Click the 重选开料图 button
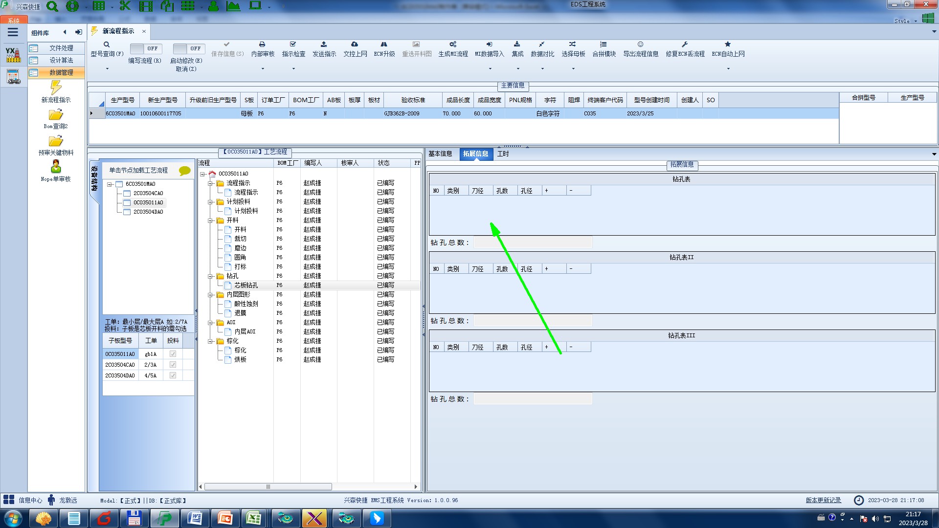This screenshot has width=939, height=528. 417,49
